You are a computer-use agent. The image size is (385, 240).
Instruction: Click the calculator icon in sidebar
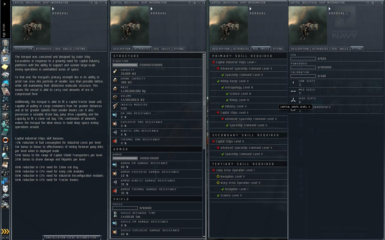5,132
